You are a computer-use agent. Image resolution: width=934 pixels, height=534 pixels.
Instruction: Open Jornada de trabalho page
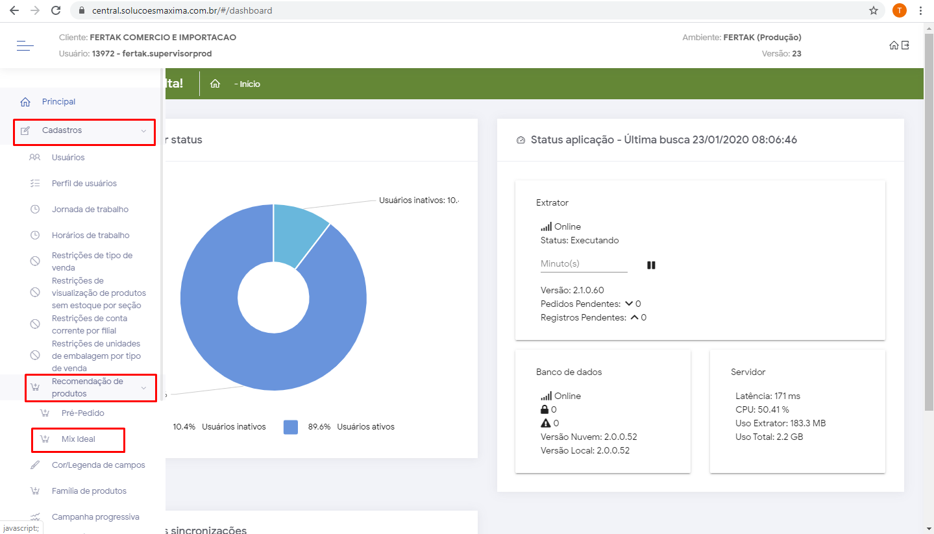click(90, 210)
